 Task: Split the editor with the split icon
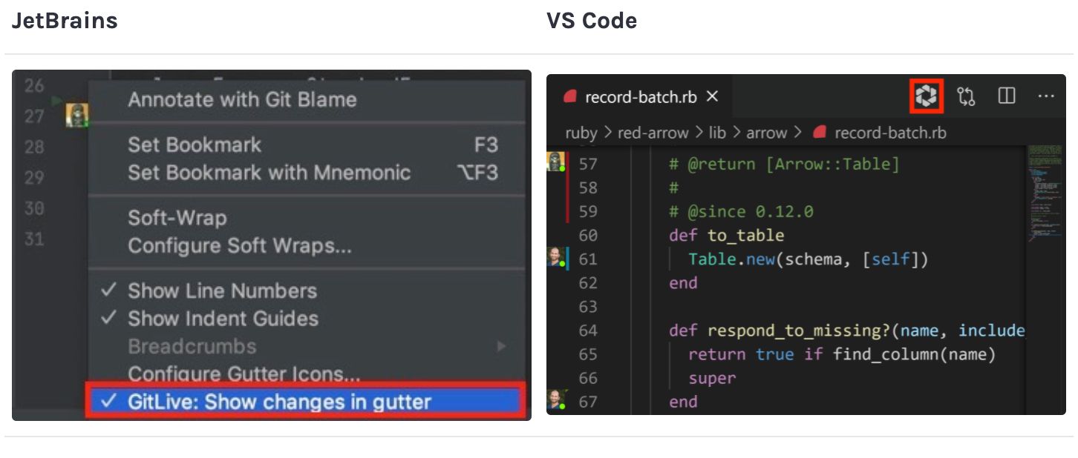[x=1007, y=96]
